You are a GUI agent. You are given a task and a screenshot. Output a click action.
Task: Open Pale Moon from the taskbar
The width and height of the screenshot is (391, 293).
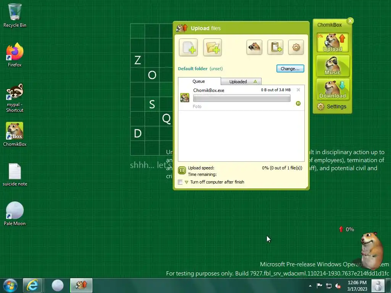click(58, 285)
